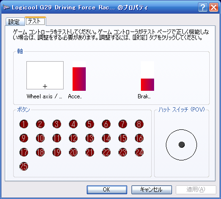Click the Brak.. axis level bar

[x=147, y=76]
